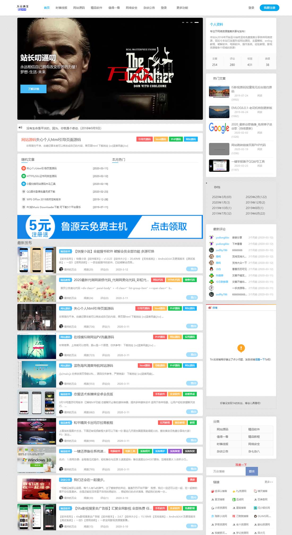This screenshot has width=292, height=535.
Task: Open the 网站源码 item in the top navigation
Action: [x=79, y=8]
